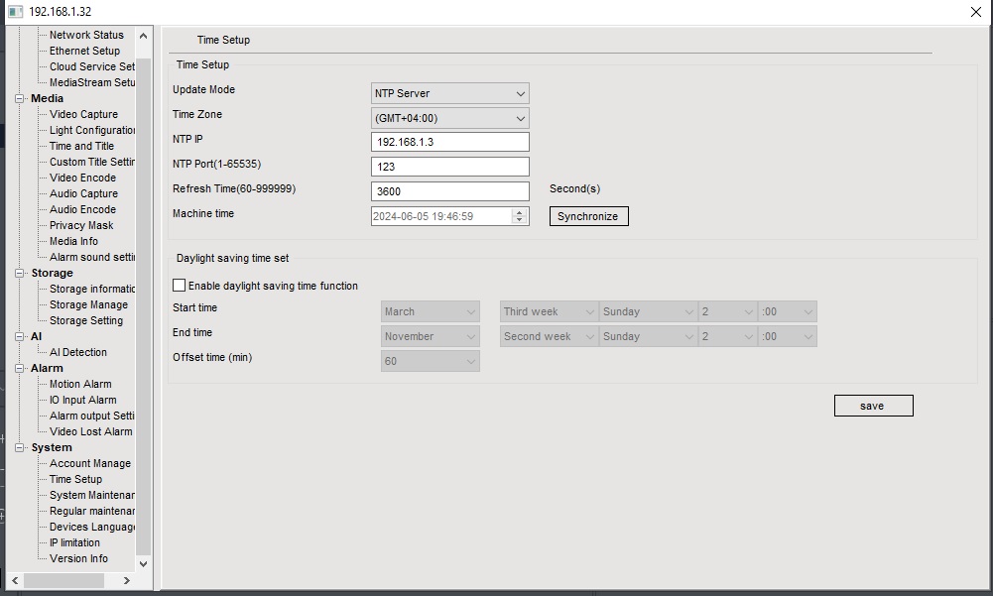Viewport: 993px width, 596px height.
Task: Click the NTP IP input field
Action: click(x=449, y=142)
